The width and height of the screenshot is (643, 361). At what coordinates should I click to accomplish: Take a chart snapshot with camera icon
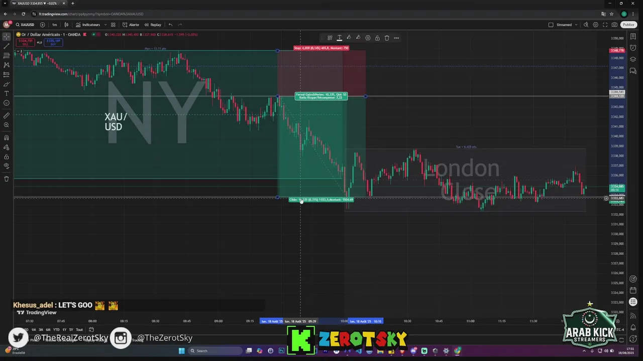pos(614,25)
